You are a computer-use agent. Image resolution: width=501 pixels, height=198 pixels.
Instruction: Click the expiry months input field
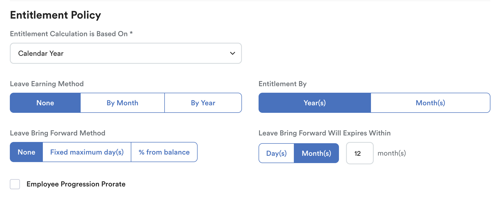360,153
